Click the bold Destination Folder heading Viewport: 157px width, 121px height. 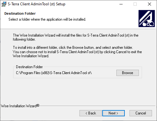coord(20,13)
